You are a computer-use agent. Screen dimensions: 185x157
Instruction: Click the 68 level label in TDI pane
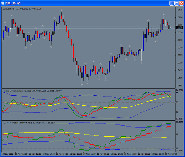click(x=177, y=93)
